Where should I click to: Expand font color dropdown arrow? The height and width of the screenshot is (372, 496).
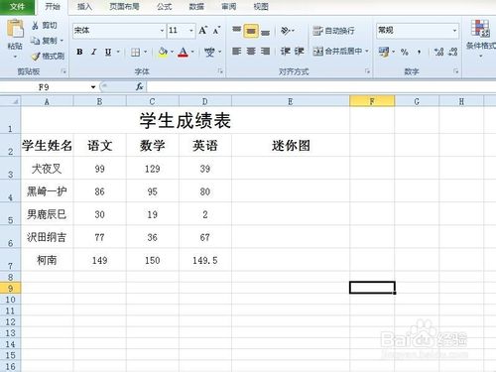tap(192, 52)
